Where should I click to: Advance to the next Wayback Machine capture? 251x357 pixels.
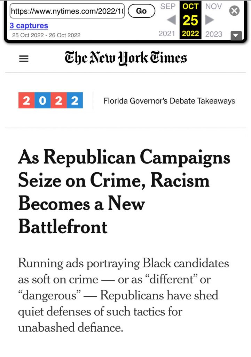click(209, 20)
